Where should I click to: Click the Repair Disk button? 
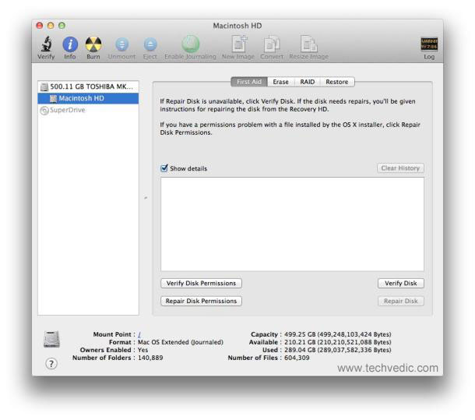pyautogui.click(x=401, y=301)
